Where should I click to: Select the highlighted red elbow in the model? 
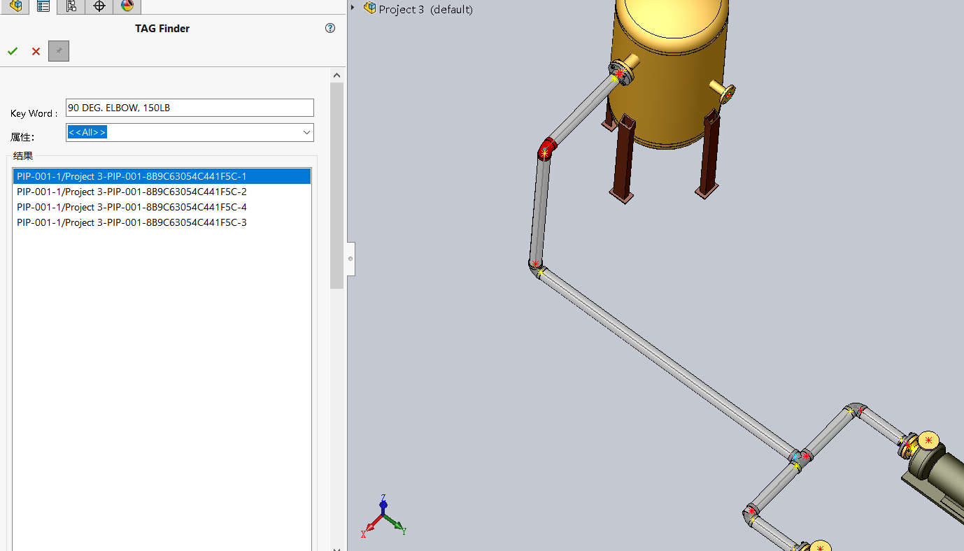[546, 148]
